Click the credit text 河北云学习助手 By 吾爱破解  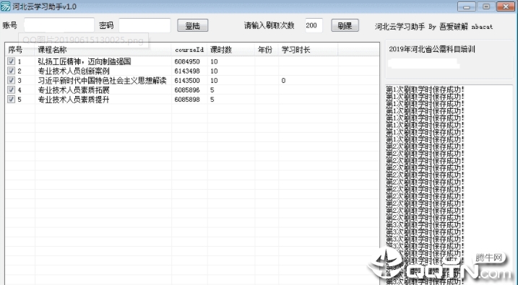pos(433,27)
